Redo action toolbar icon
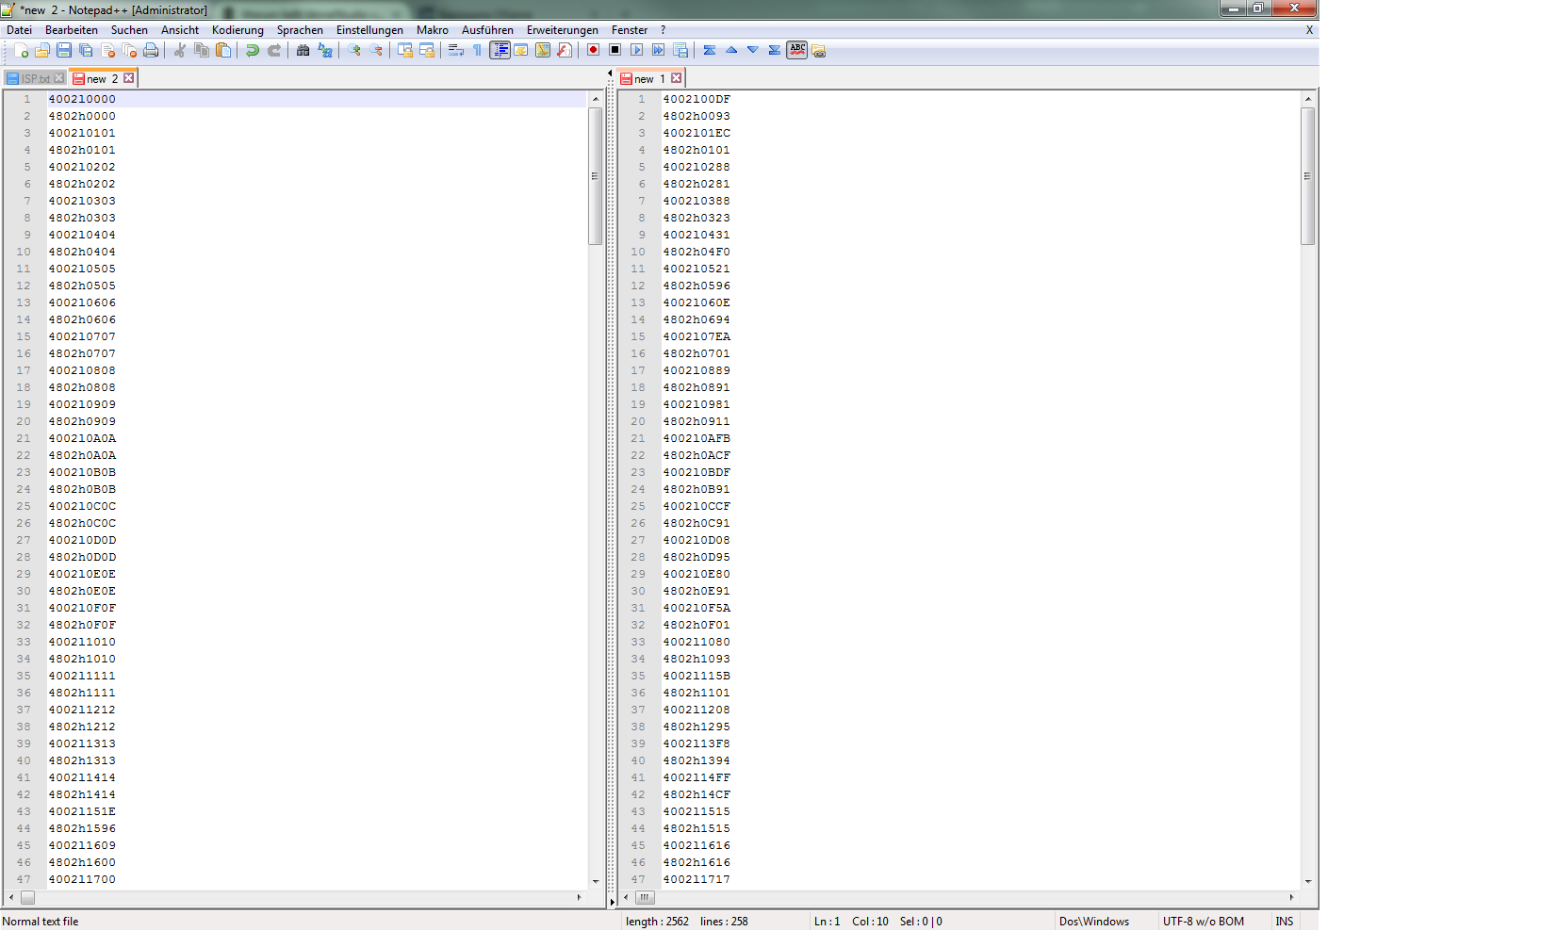The image size is (1557, 931). [x=274, y=50]
